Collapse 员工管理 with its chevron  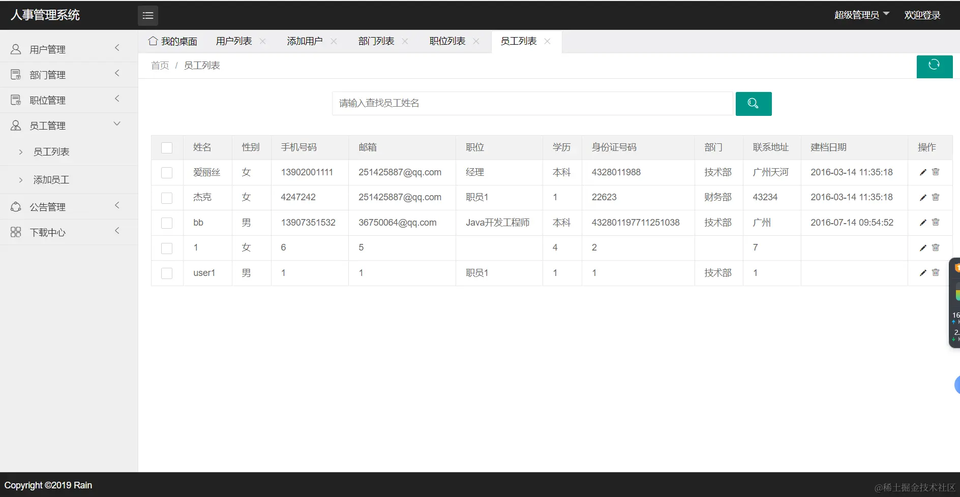tap(117, 124)
